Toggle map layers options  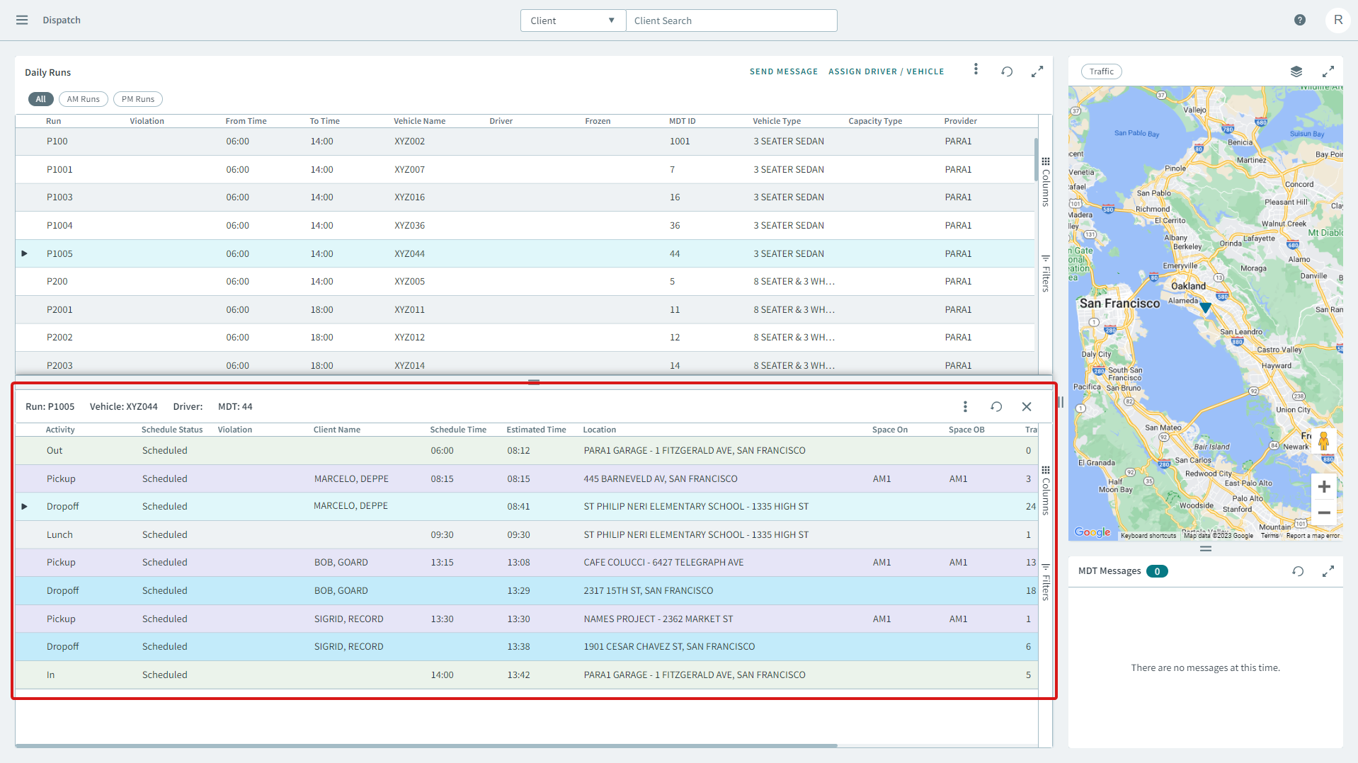point(1296,71)
